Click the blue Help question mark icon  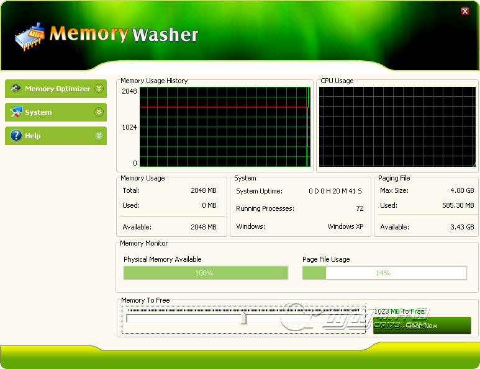click(x=16, y=136)
